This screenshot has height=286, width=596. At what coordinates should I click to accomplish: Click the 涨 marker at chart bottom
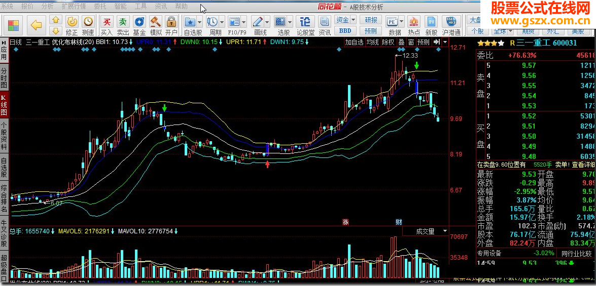(x=345, y=222)
